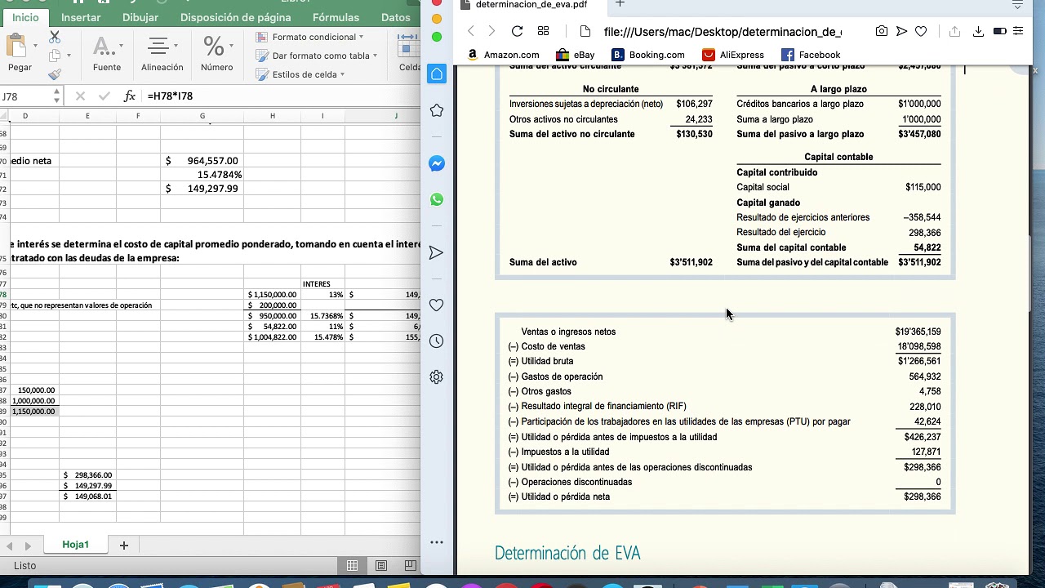The height and width of the screenshot is (588, 1045).
Task: Go forward in the Opera browser
Action: pos(491,31)
